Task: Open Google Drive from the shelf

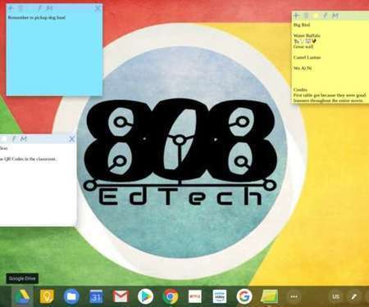Action: tap(23, 296)
